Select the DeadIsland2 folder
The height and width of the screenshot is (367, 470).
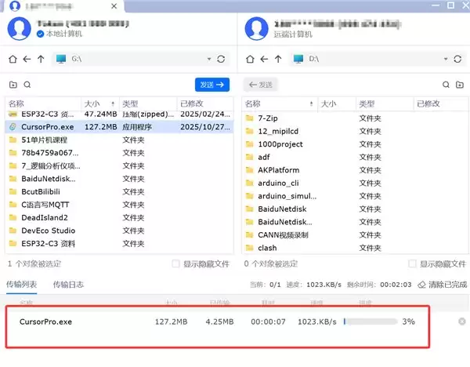119,217
